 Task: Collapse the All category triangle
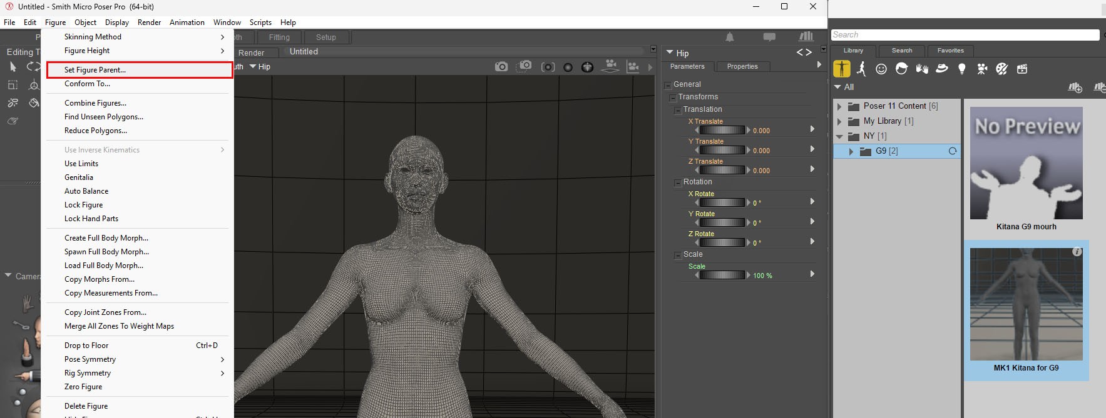[838, 87]
